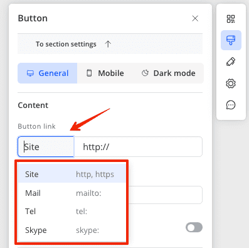Switch to the Mobile tab

point(105,73)
